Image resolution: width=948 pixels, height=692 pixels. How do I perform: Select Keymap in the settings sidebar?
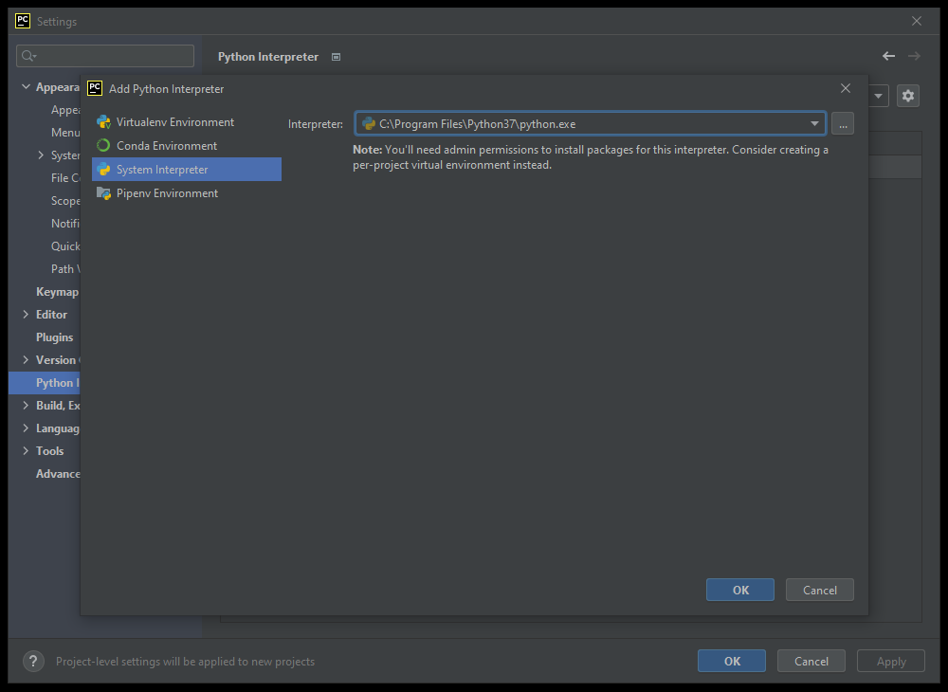[x=58, y=291]
